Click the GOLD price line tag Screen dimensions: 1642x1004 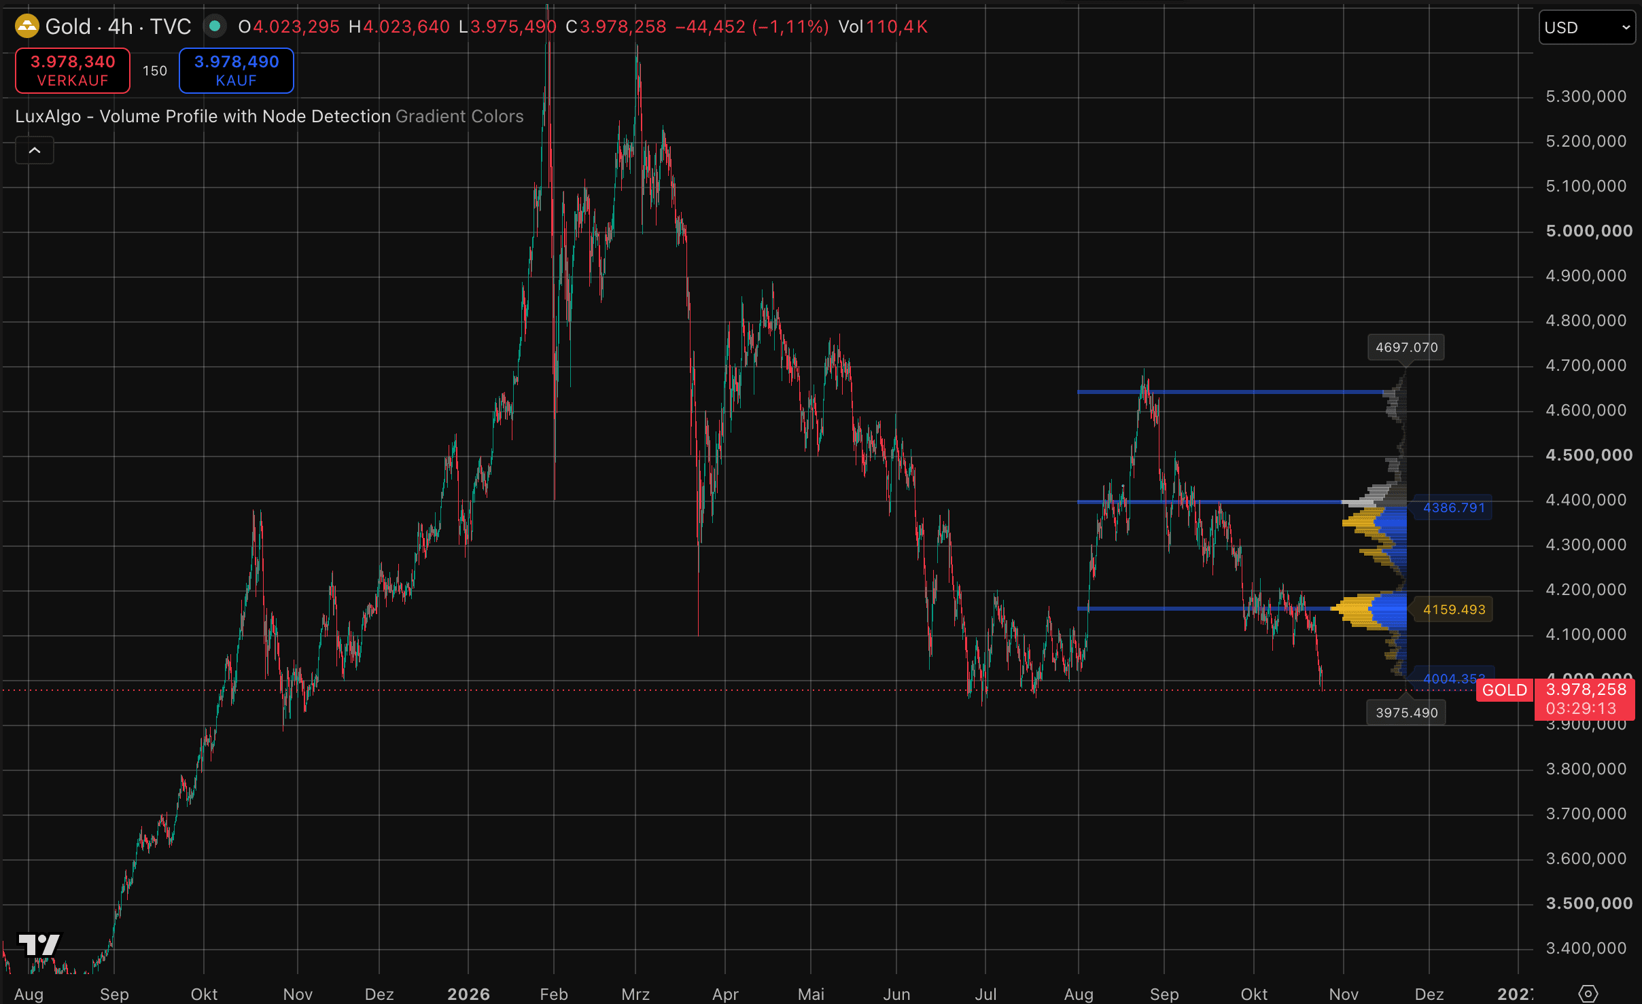click(x=1505, y=690)
